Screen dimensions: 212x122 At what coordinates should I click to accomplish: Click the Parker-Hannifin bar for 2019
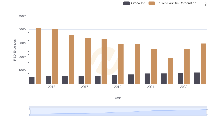[121, 64]
